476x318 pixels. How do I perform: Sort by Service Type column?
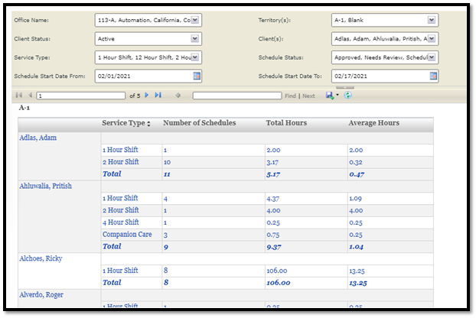(x=149, y=124)
